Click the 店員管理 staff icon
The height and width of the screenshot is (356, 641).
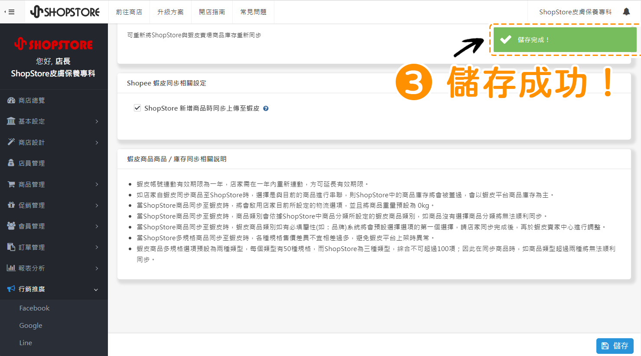(11, 163)
